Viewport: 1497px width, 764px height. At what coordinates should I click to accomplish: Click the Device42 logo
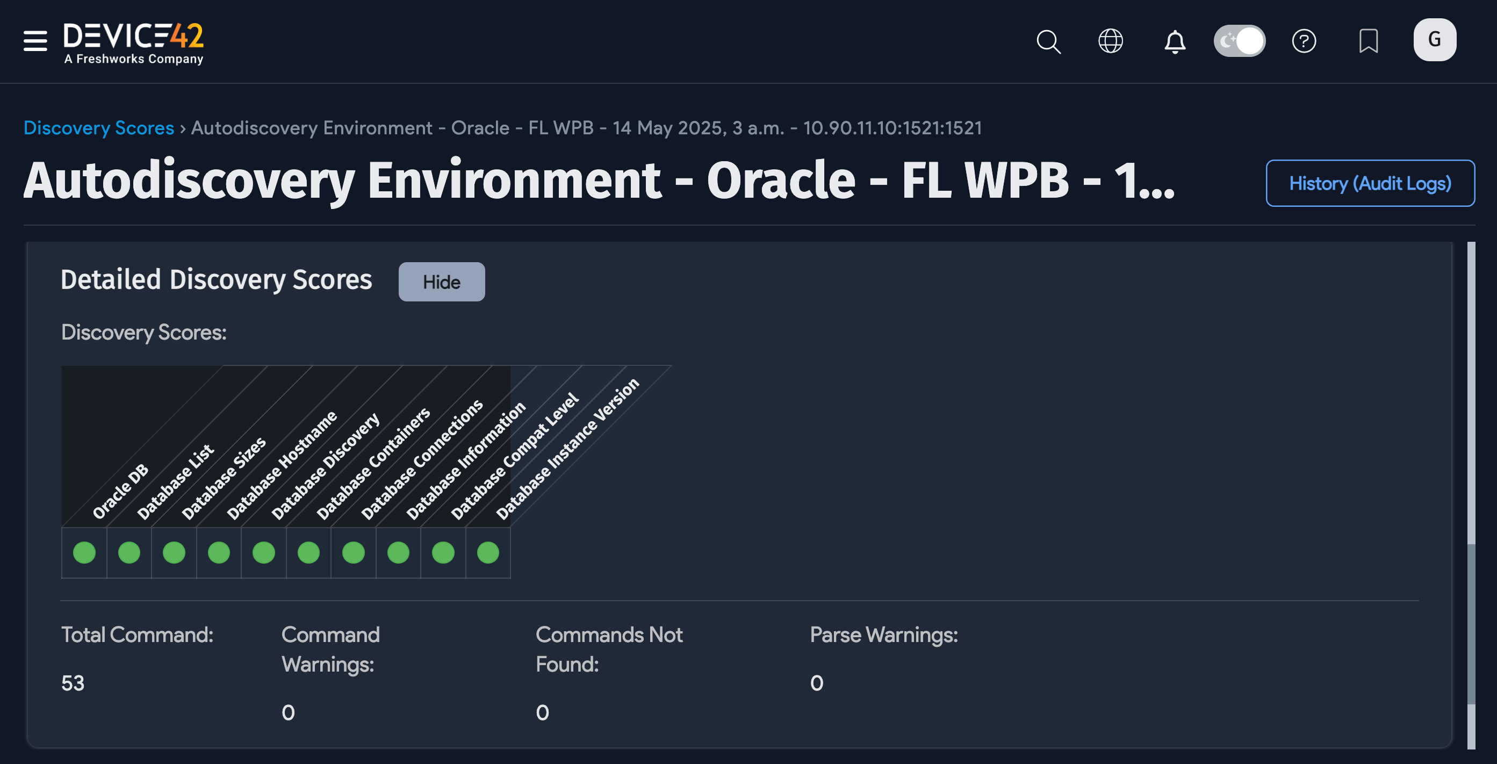134,41
